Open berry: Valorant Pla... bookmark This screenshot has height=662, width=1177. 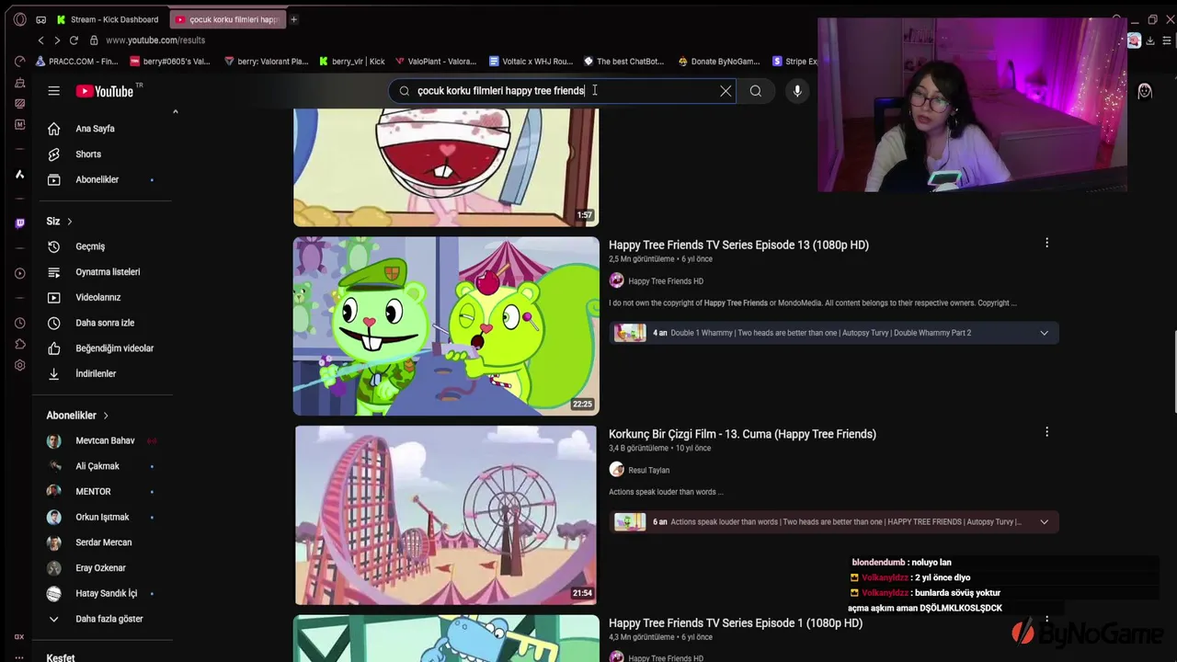click(267, 62)
